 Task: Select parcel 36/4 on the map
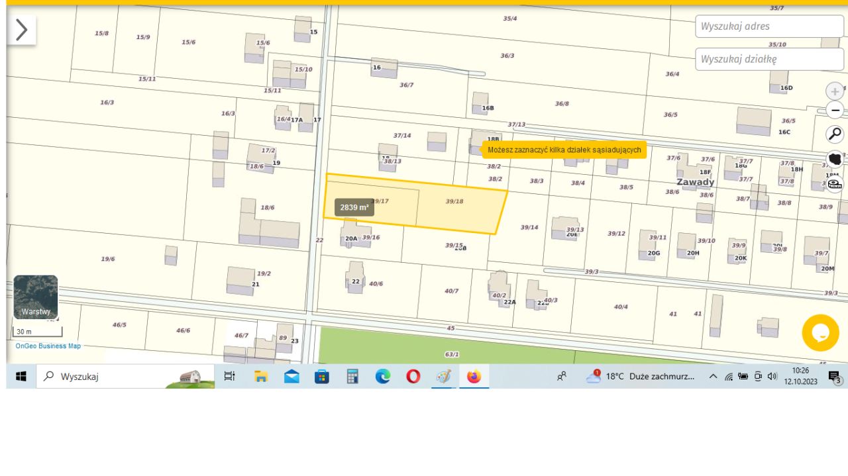coord(672,73)
